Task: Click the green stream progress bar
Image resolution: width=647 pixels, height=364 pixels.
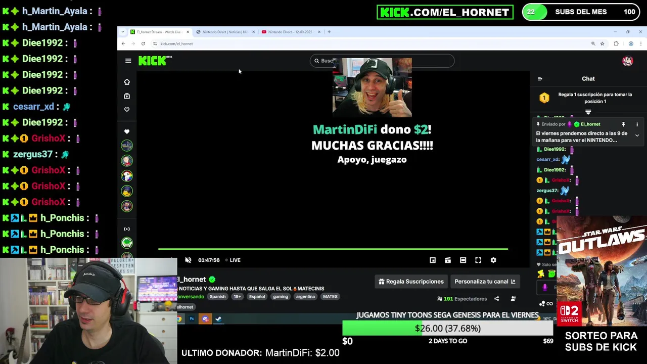Action: click(x=333, y=249)
